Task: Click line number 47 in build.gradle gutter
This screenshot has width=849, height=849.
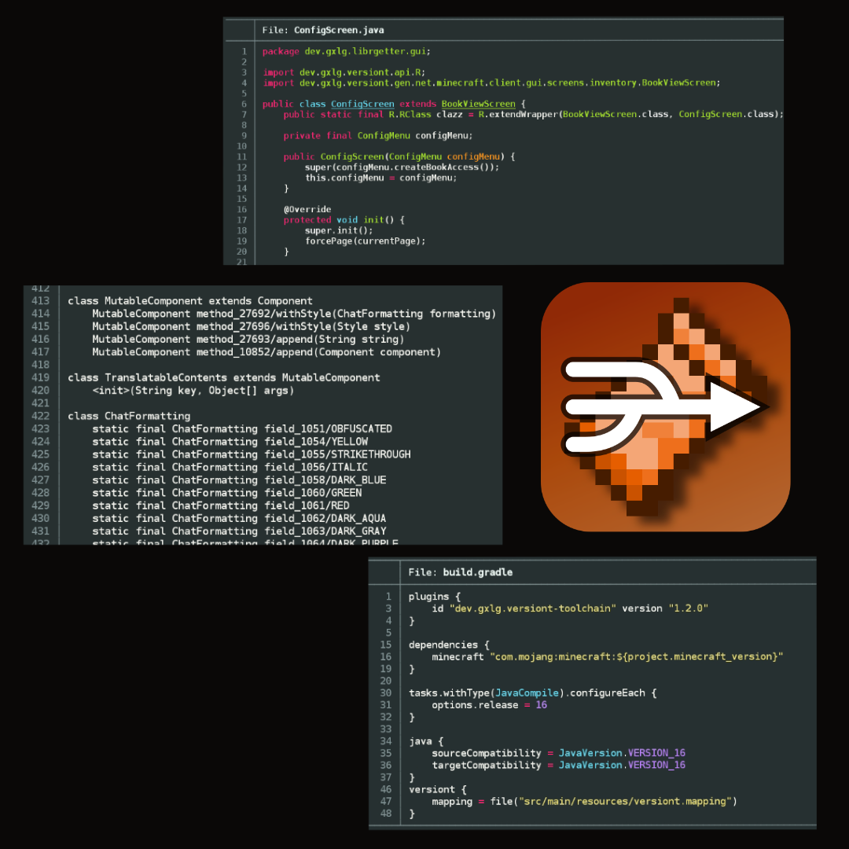Action: (x=385, y=801)
